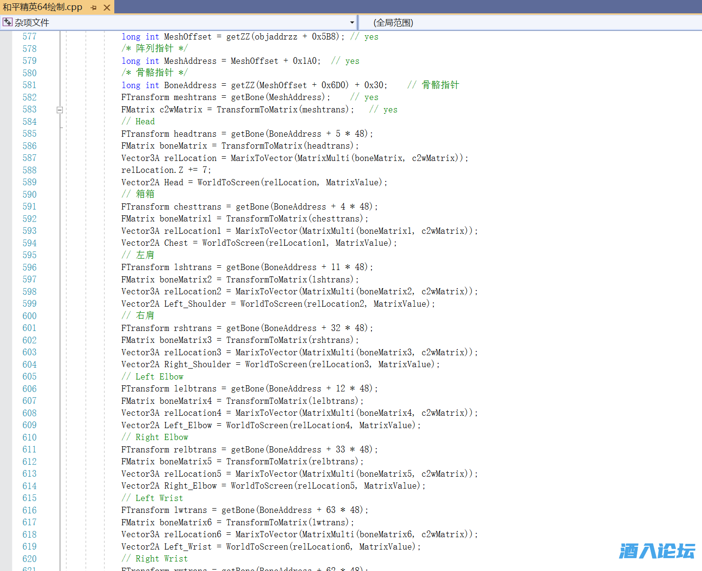Click relLocation.Z += 7 statement
The height and width of the screenshot is (571, 702).
166,170
